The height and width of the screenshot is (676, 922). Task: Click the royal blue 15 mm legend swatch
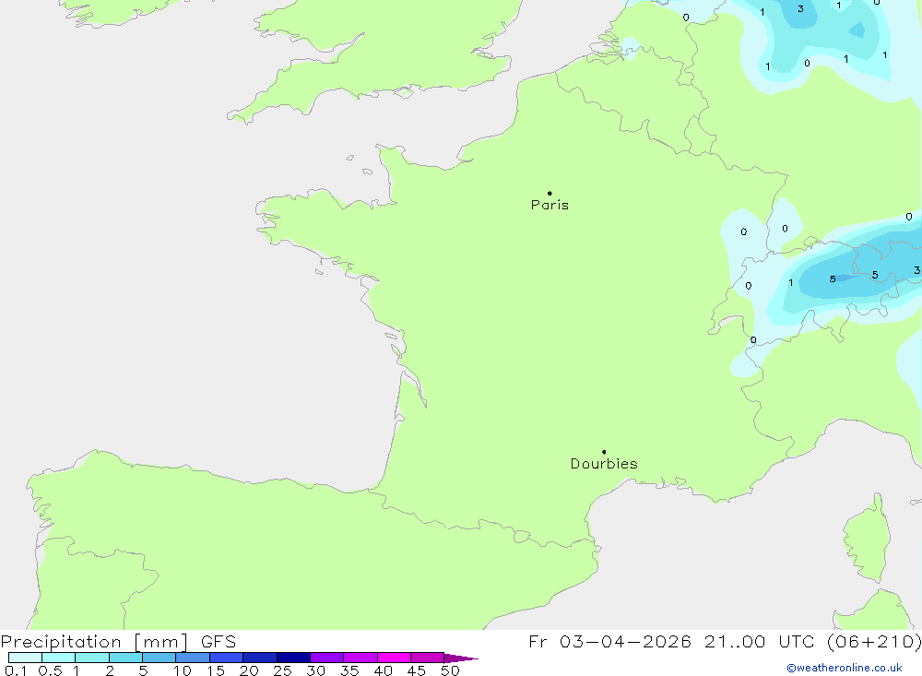227,658
